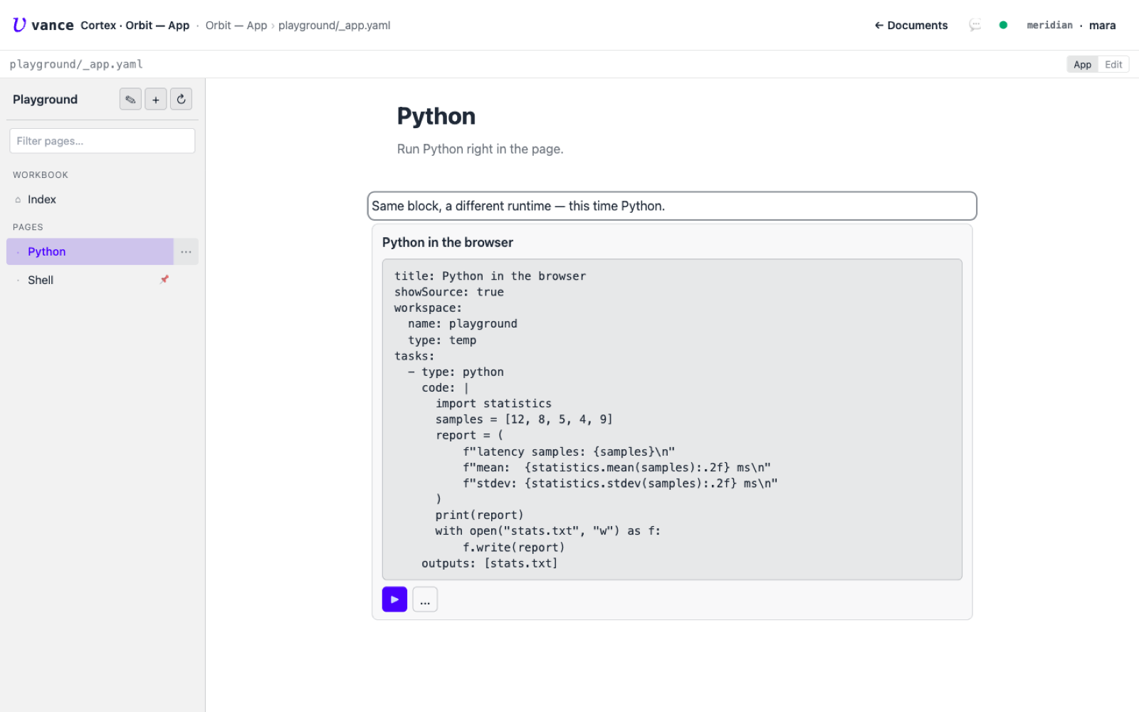Click the home icon beside Index
1139x712 pixels.
pyautogui.click(x=18, y=200)
